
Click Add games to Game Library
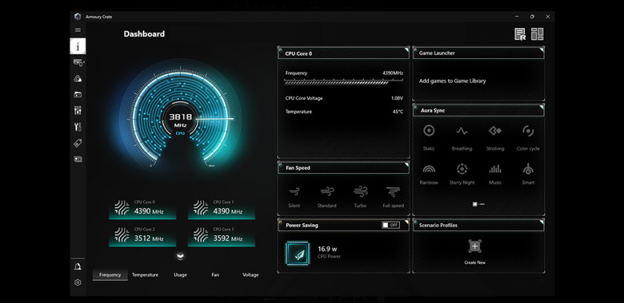pos(452,81)
